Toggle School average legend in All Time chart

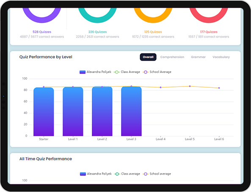157,174
